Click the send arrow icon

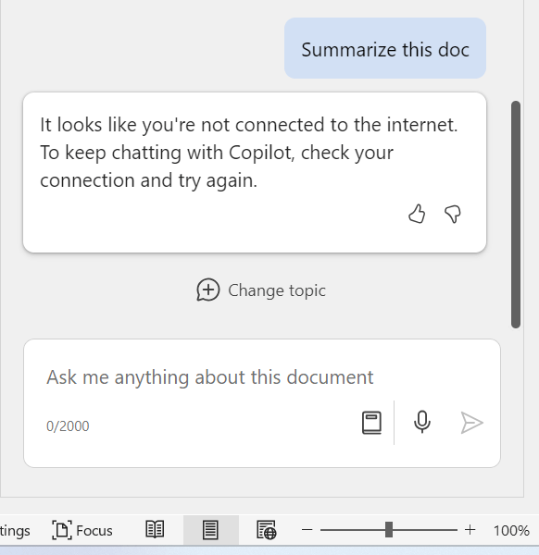471,423
